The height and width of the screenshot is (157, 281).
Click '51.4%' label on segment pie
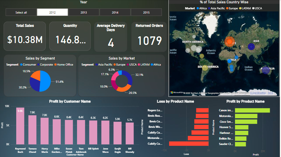pos(60,82)
